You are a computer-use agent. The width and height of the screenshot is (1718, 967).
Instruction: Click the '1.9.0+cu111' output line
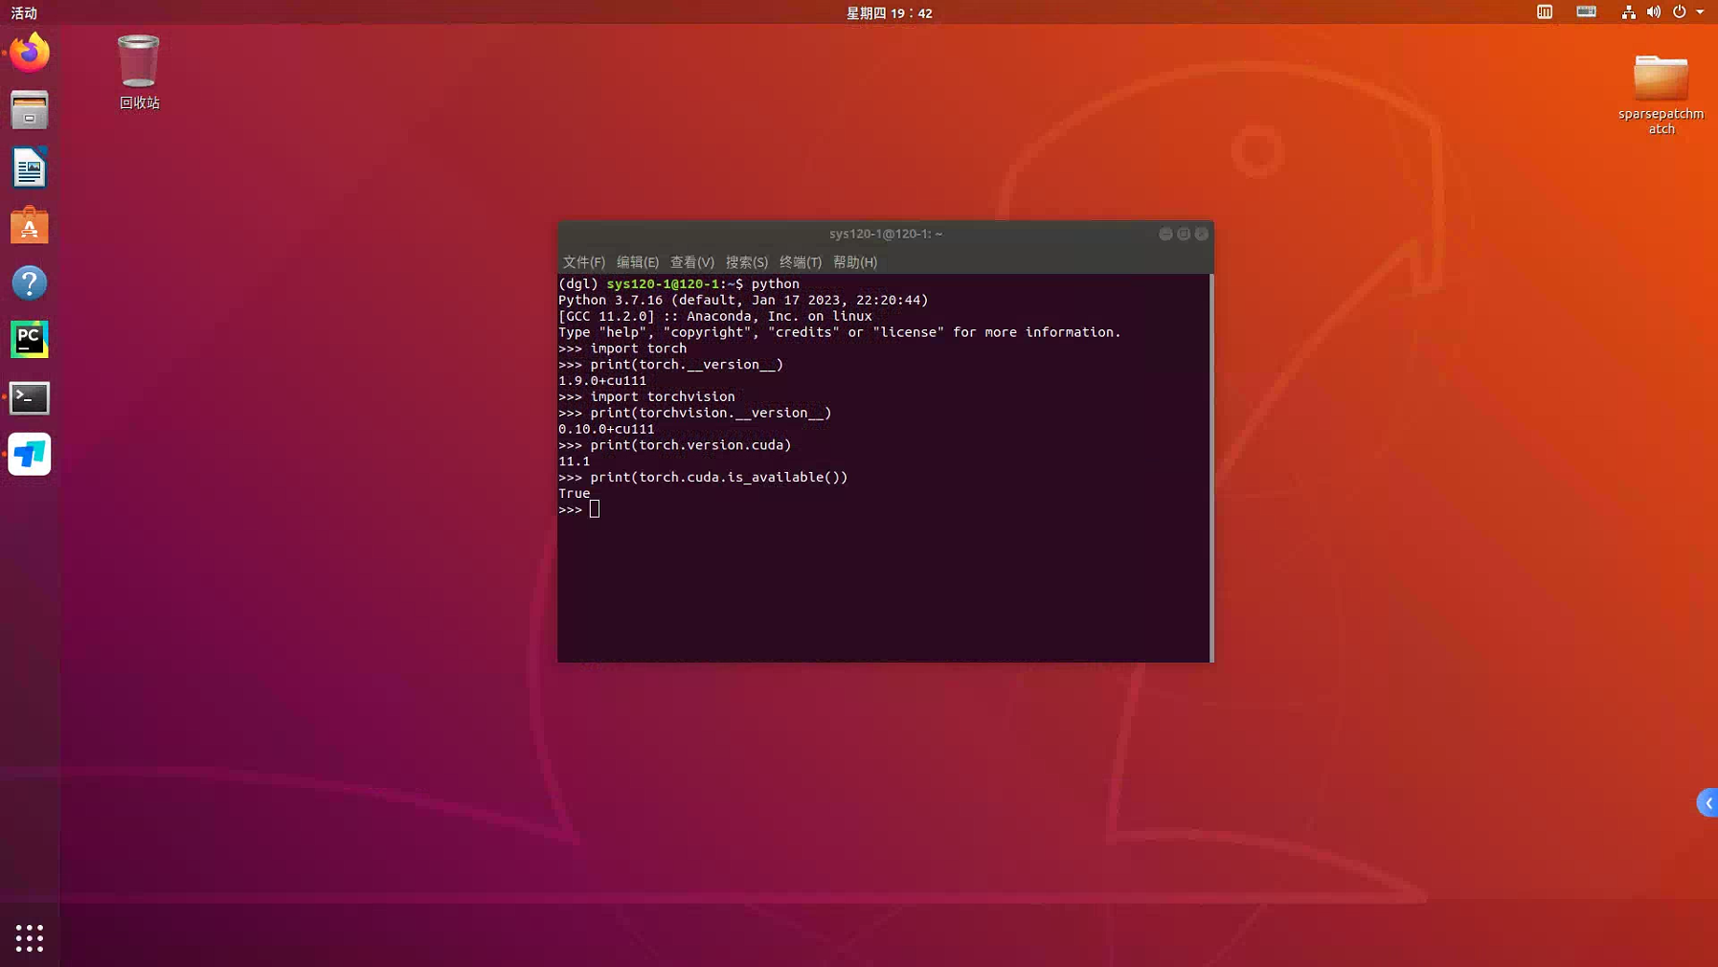click(x=602, y=380)
